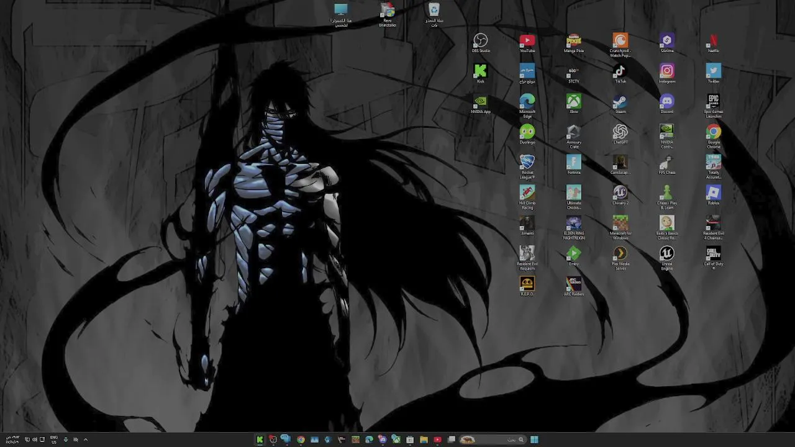This screenshot has width=795, height=447.
Task: Open Google Chrome desktop shortcut
Action: tap(714, 137)
